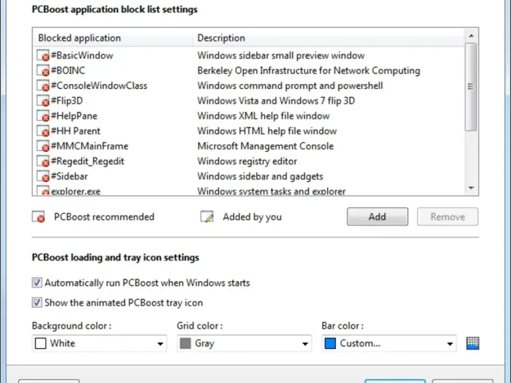
Task: Click the #HelpPane blocked application icon
Action: click(x=43, y=117)
